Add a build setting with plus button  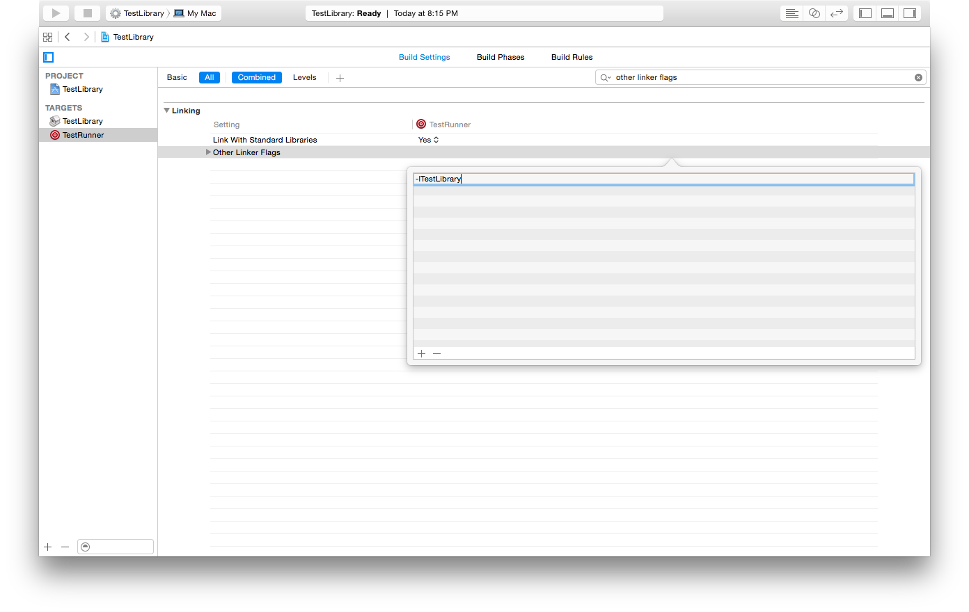tap(340, 78)
